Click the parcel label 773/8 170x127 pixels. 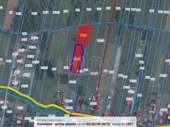(139, 56)
